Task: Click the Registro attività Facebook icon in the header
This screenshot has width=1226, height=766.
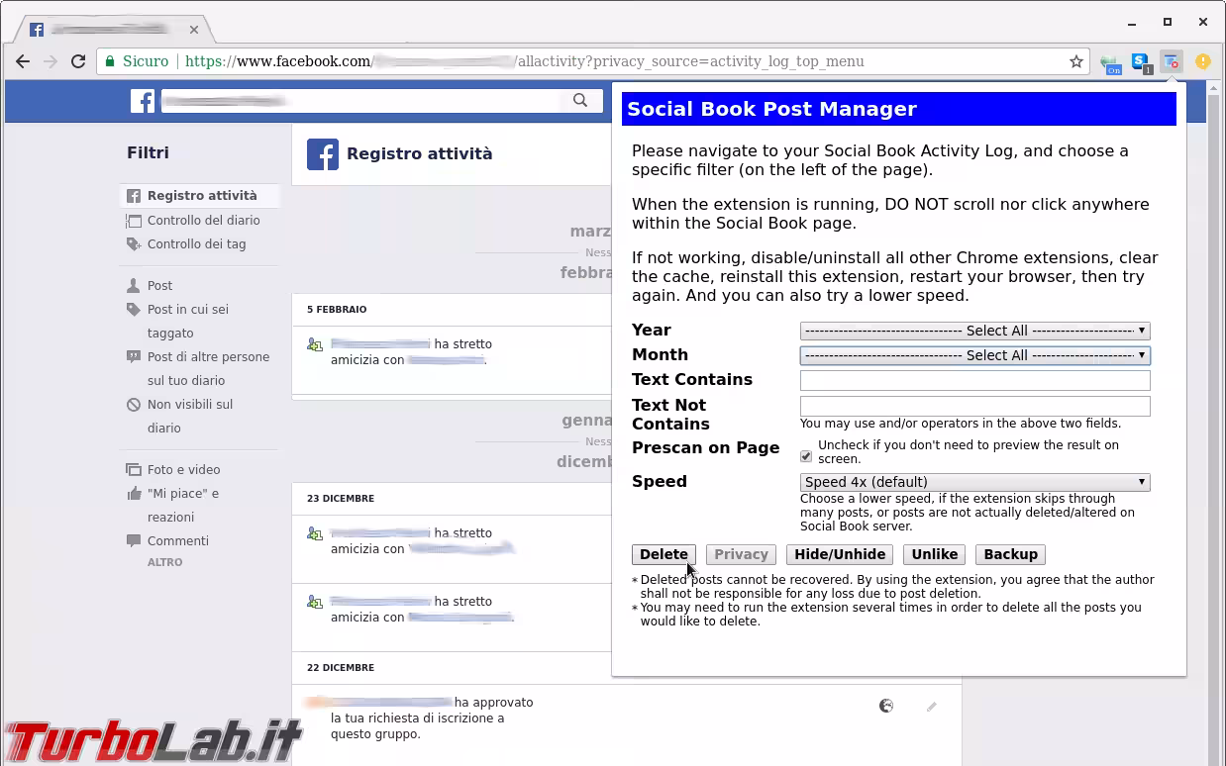Action: pyautogui.click(x=323, y=153)
